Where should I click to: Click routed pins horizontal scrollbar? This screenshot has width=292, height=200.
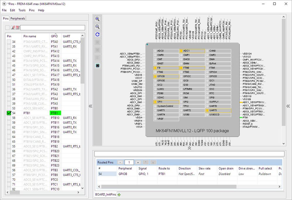coord(169,187)
